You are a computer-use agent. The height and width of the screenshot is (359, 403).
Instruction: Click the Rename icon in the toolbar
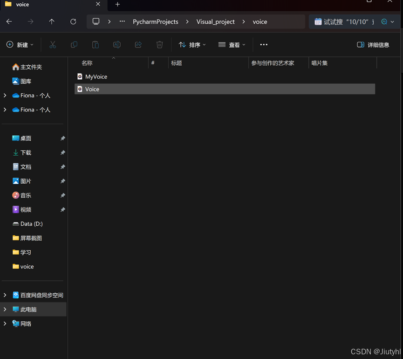pyautogui.click(x=116, y=44)
